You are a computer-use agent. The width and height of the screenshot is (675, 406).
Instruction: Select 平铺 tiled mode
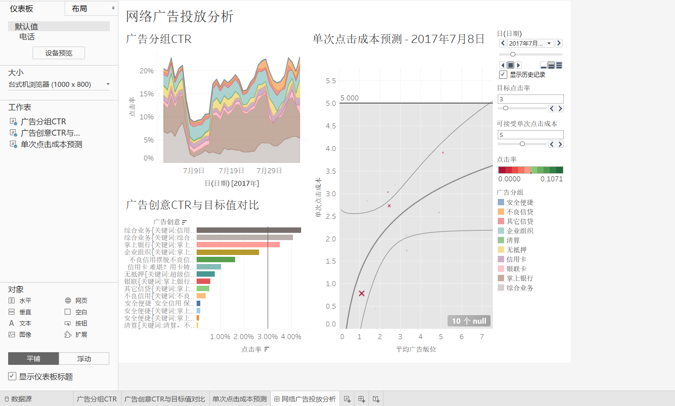(x=33, y=359)
